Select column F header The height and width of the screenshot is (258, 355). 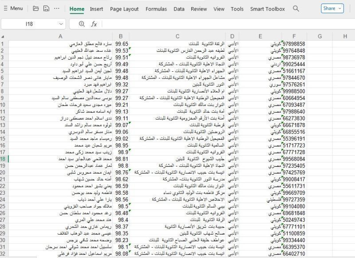(294, 36)
